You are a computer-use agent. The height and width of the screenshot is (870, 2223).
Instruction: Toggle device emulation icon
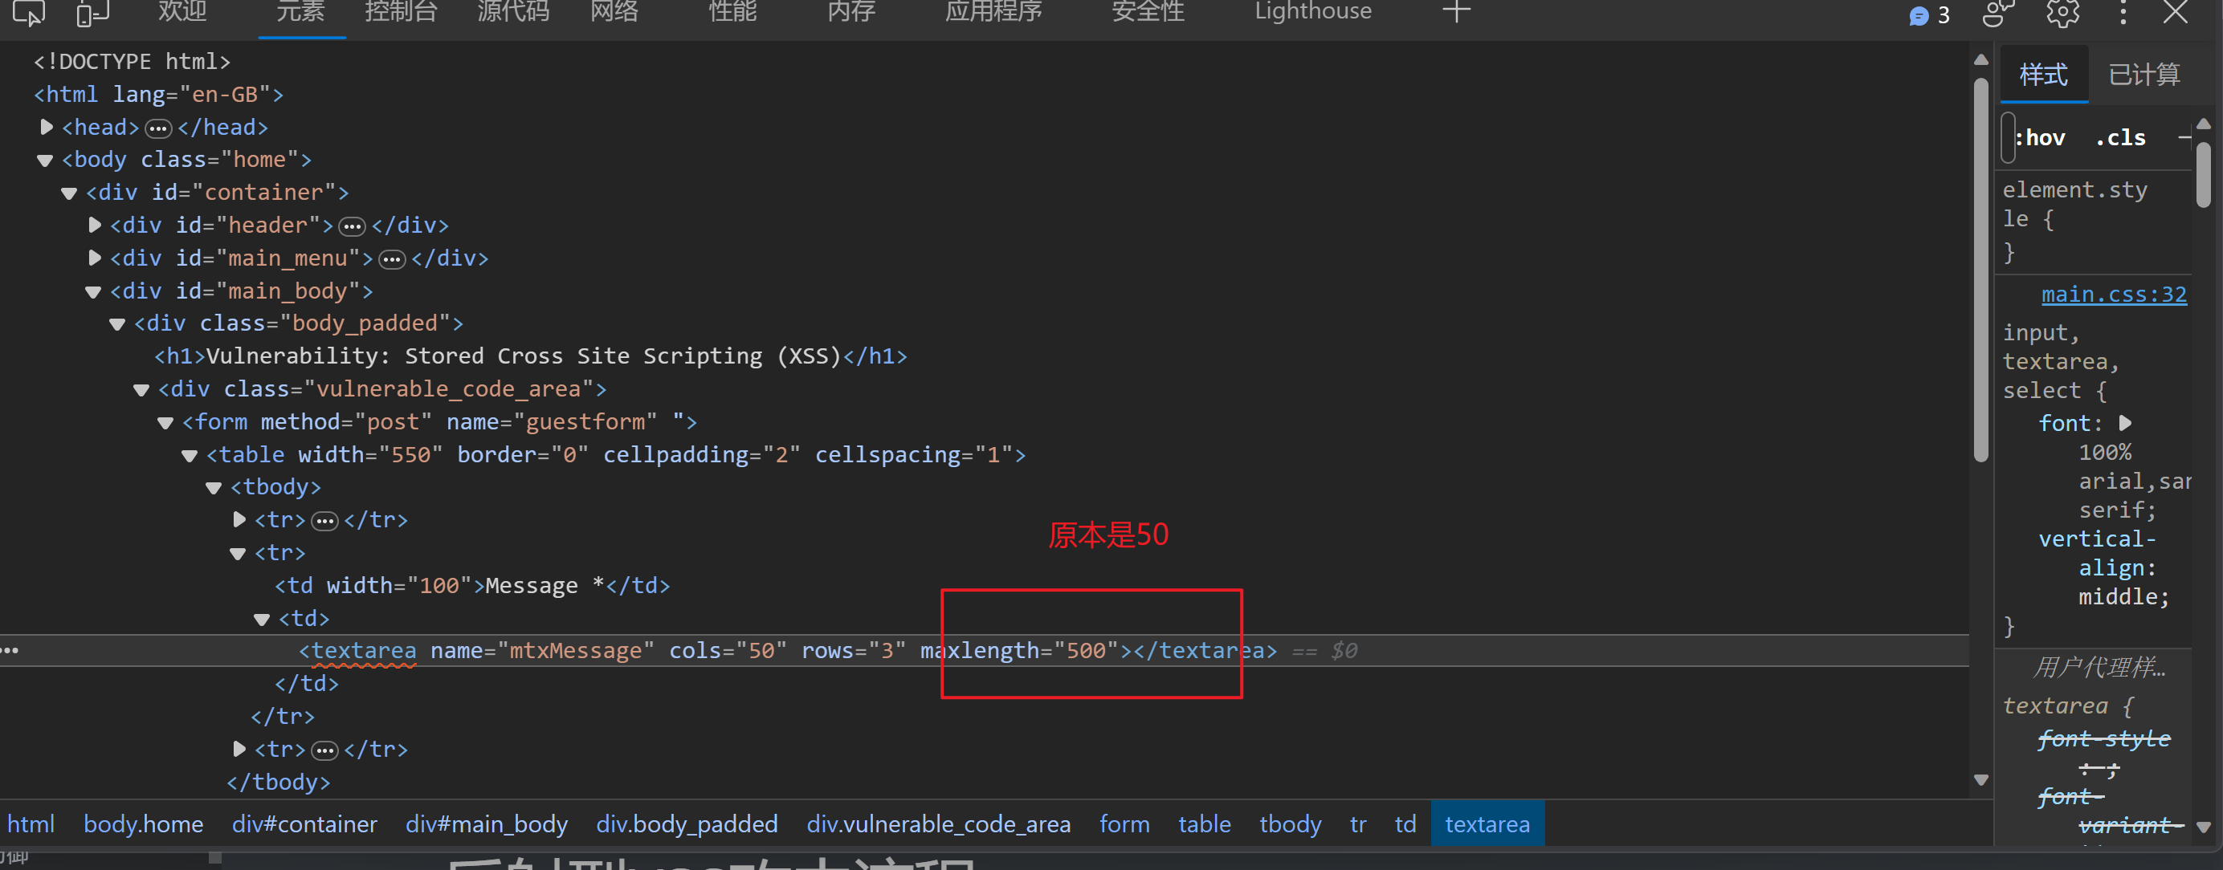coord(92,12)
